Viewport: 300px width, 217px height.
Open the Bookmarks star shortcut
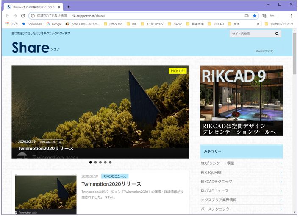tap(32, 24)
